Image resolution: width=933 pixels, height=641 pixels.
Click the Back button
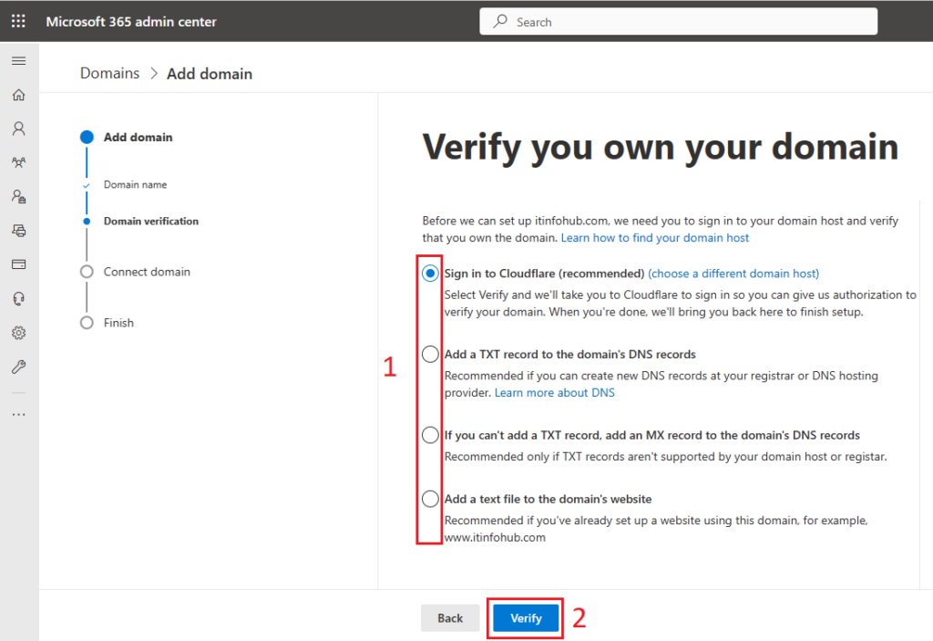[450, 617]
